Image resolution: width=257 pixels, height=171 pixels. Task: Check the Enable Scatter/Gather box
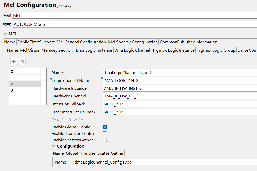105,140
